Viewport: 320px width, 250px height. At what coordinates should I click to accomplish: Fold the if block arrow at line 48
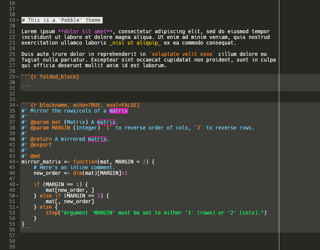pos(18,185)
